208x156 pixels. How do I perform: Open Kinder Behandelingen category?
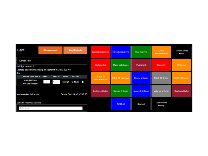(x=161, y=52)
